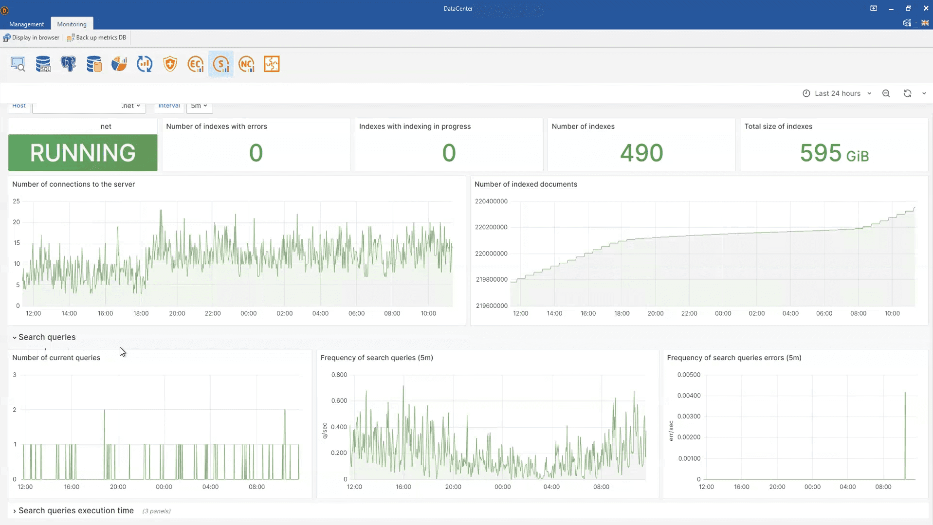Image resolution: width=933 pixels, height=525 pixels.
Task: Click the Number of current queries panel title
Action: click(56, 358)
